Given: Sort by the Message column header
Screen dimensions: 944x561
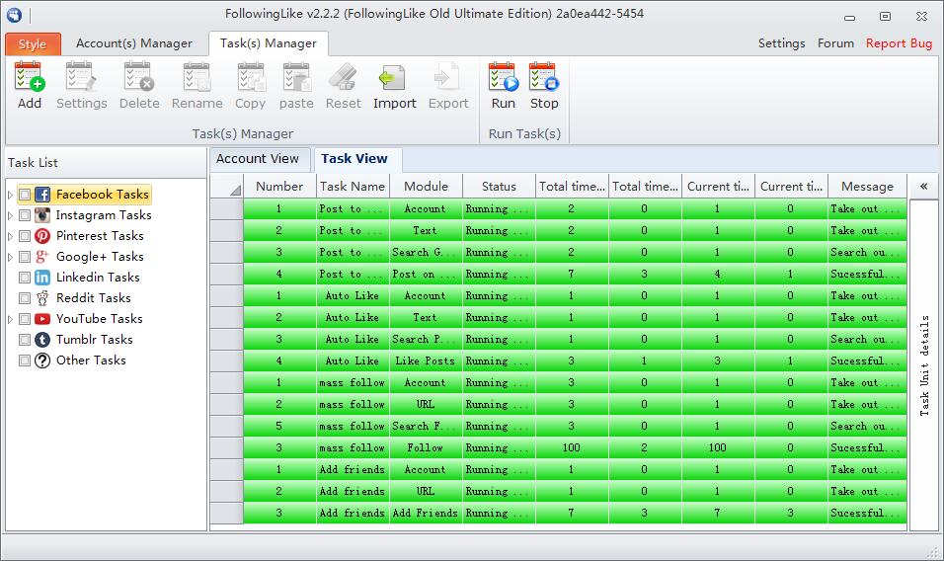Looking at the screenshot, I should pyautogui.click(x=867, y=186).
